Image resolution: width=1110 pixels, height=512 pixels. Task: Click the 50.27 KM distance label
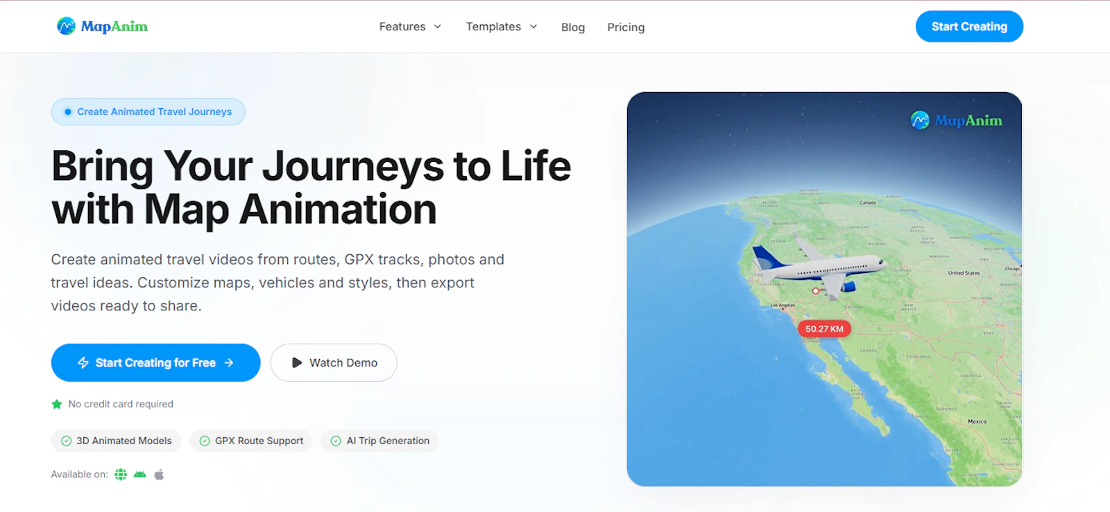tap(824, 329)
